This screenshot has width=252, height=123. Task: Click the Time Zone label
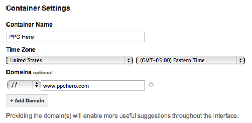pos(21,49)
